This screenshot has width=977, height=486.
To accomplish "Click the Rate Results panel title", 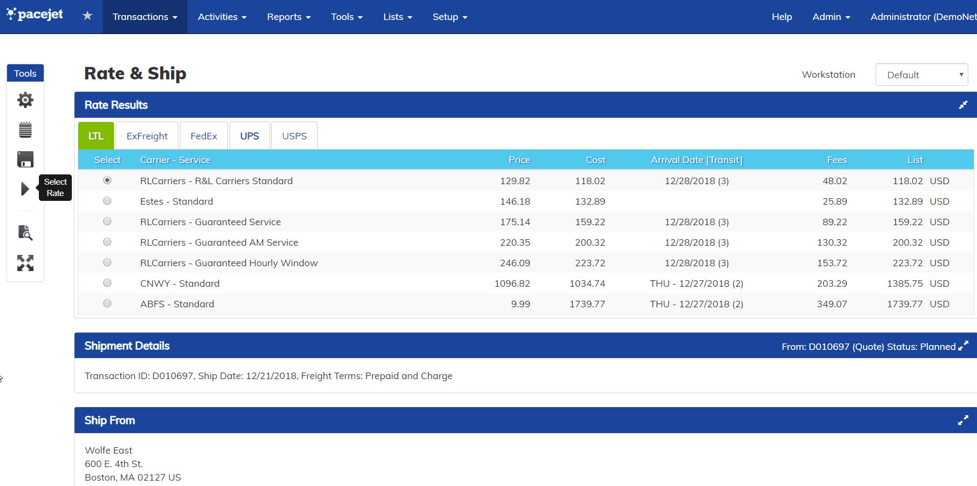I will coord(116,105).
